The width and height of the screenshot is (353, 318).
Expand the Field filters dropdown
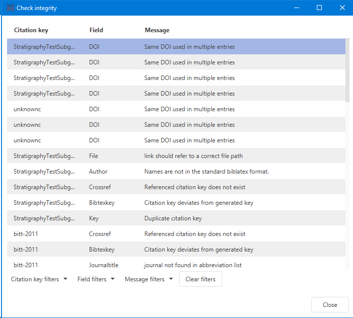click(x=96, y=279)
